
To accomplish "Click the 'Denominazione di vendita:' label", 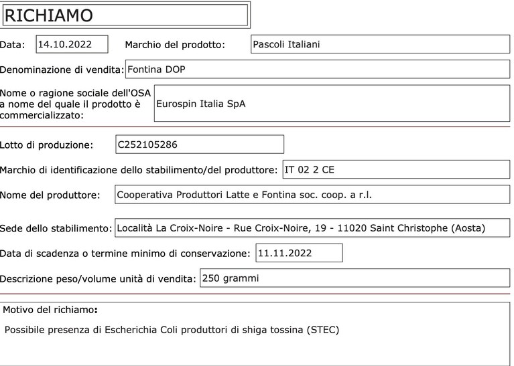I will (x=62, y=70).
